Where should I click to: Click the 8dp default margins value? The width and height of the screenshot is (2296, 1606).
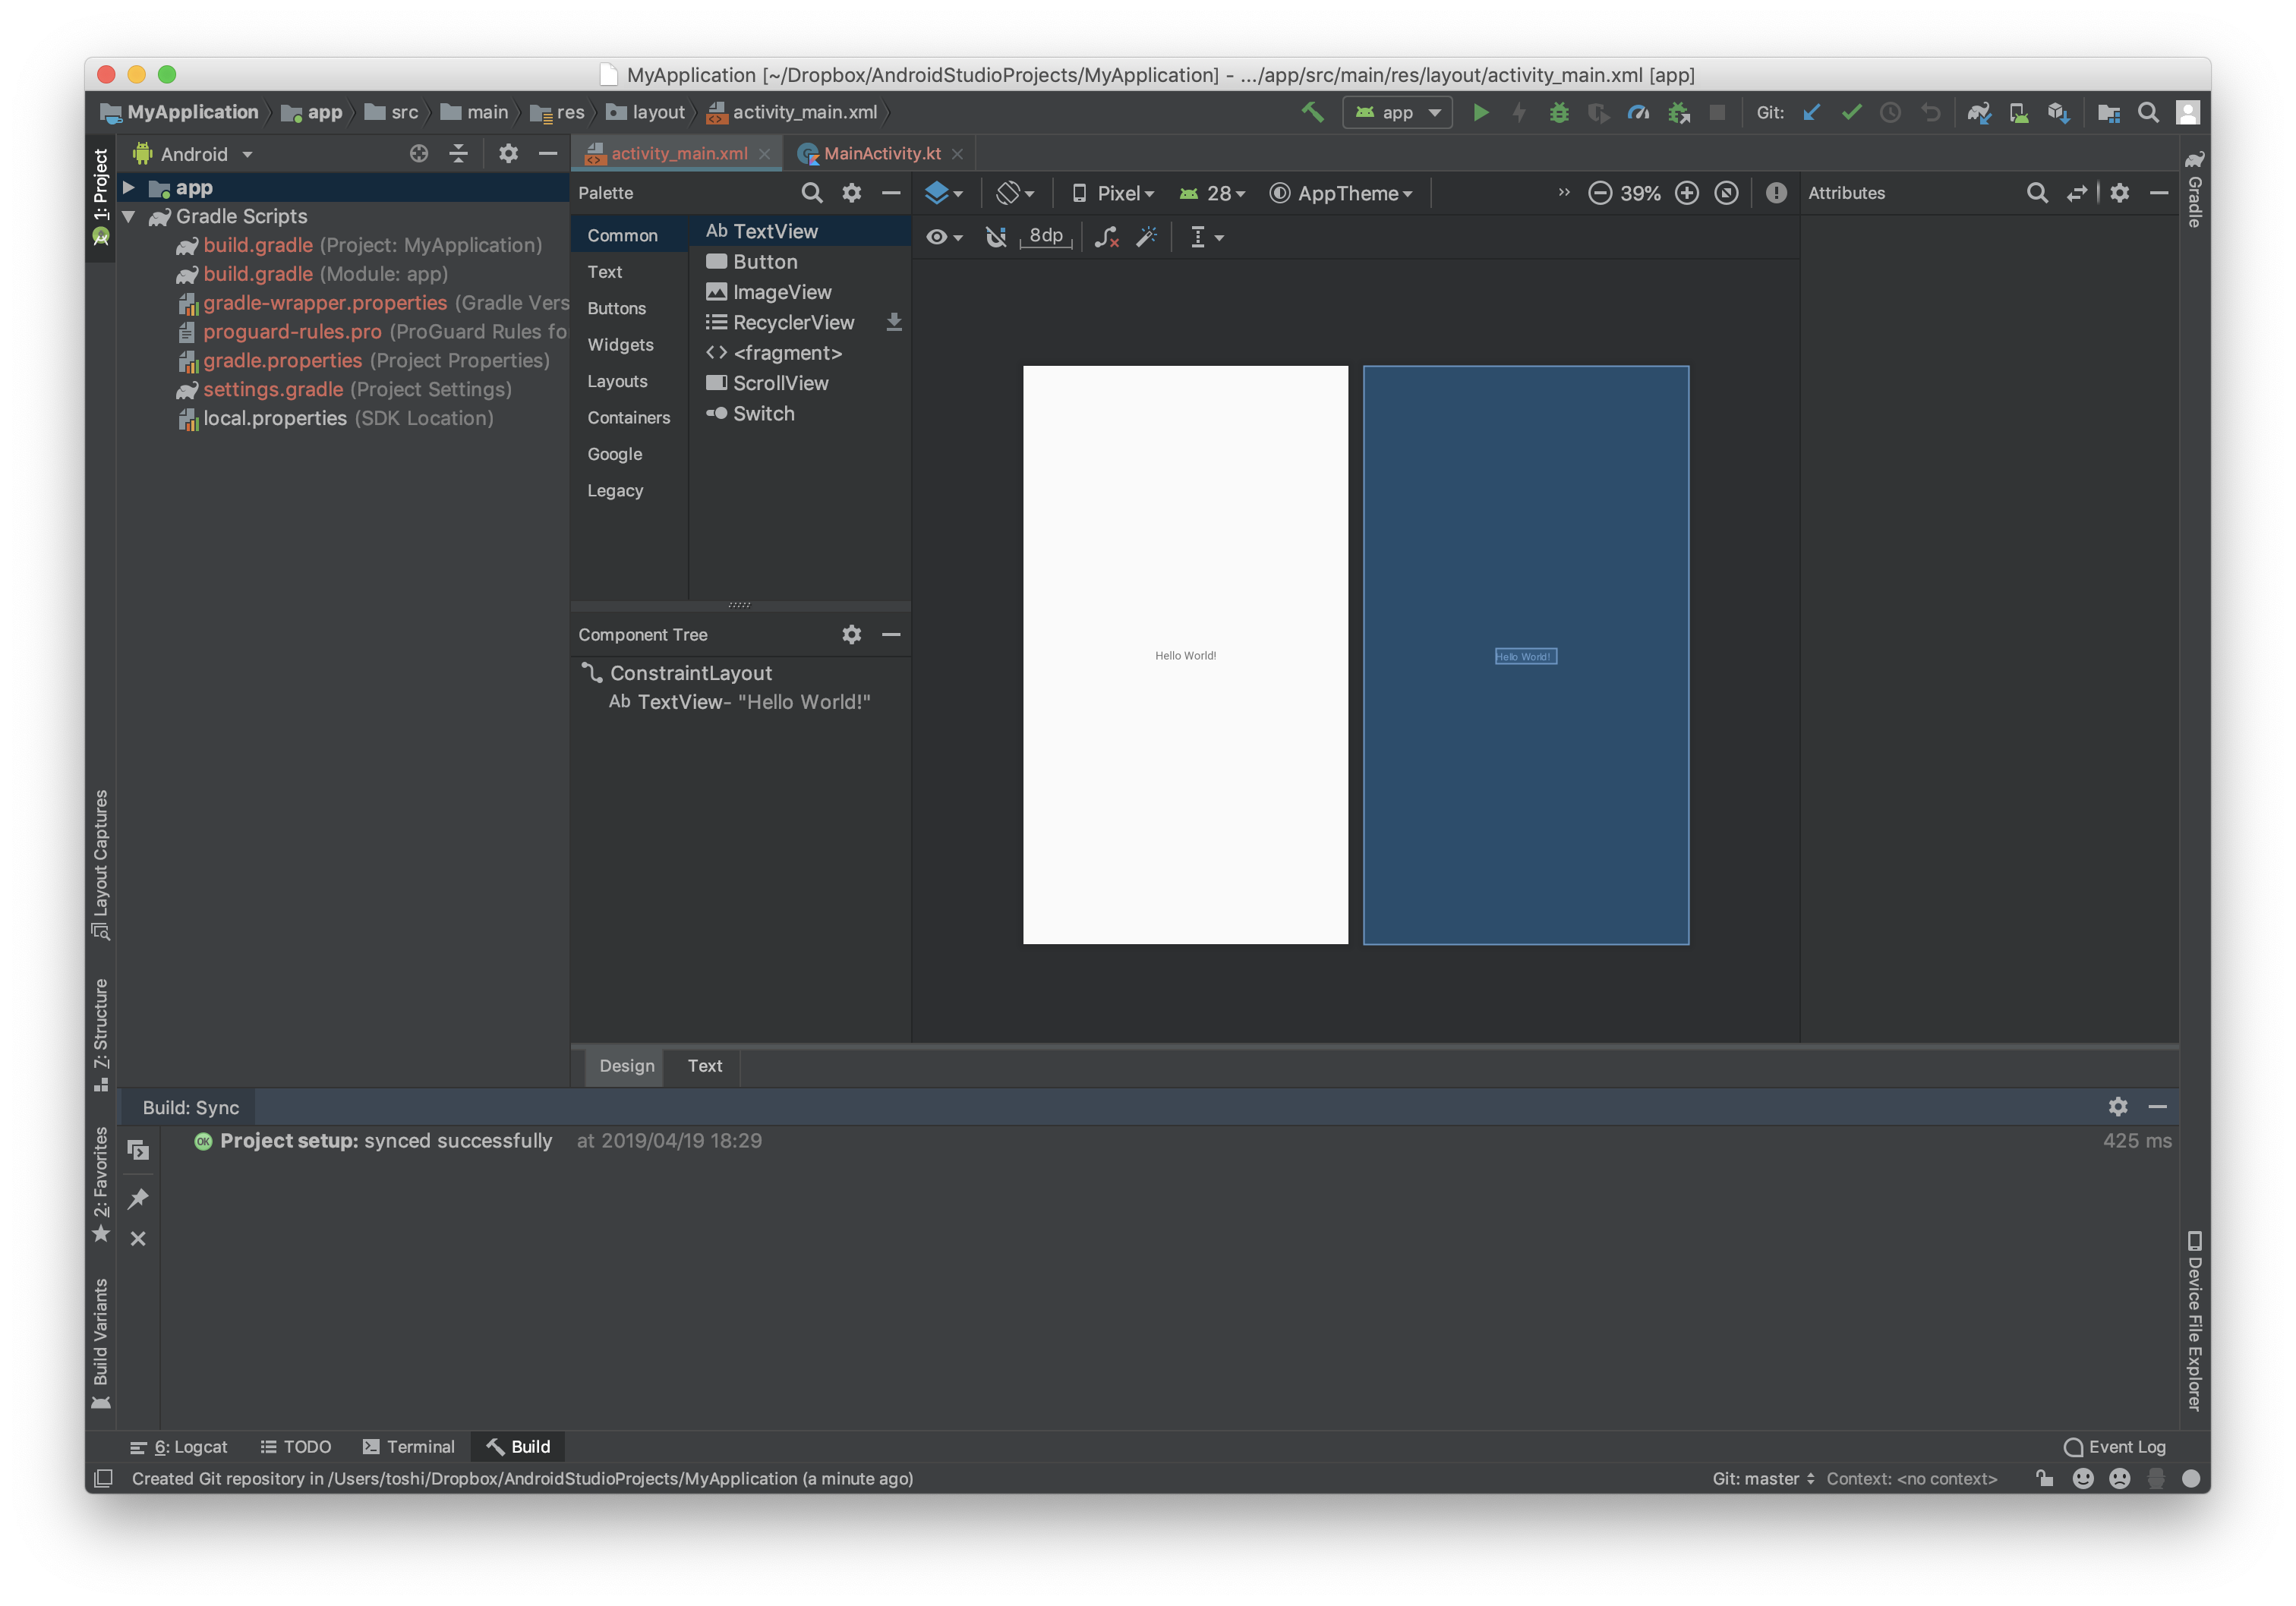pos(1045,236)
